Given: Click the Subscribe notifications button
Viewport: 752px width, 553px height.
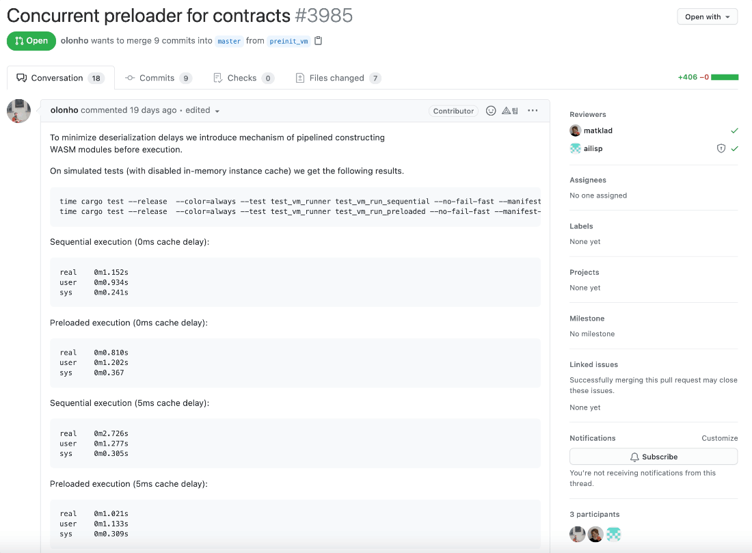Looking at the screenshot, I should (x=653, y=457).
